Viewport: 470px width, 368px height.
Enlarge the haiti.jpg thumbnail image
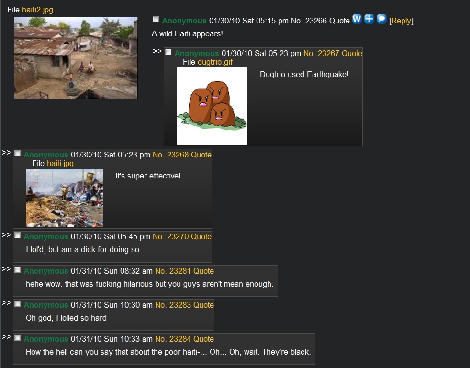(x=64, y=198)
